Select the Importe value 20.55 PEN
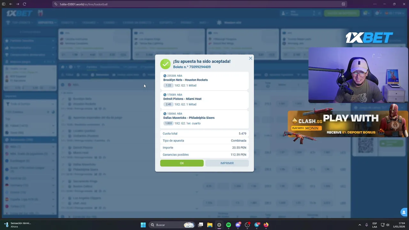This screenshot has height=230, width=409. tap(239, 148)
